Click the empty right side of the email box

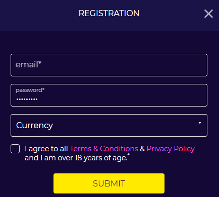[x=151, y=65]
